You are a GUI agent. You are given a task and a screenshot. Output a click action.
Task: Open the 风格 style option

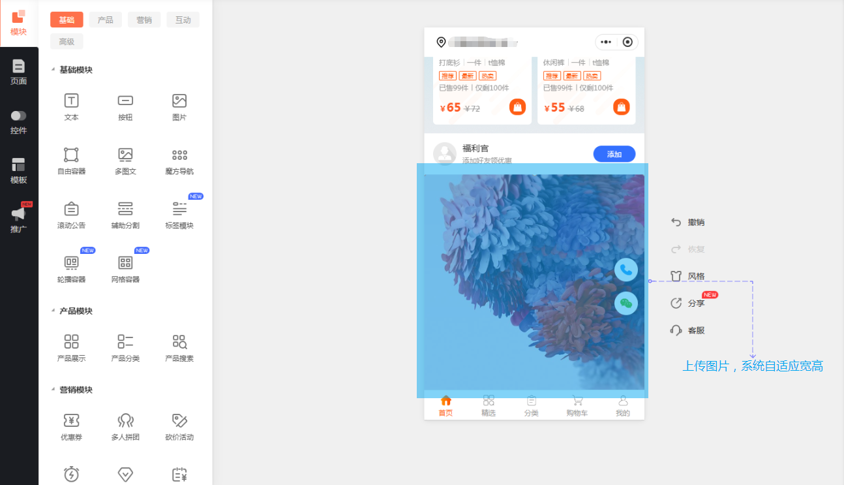(x=688, y=276)
